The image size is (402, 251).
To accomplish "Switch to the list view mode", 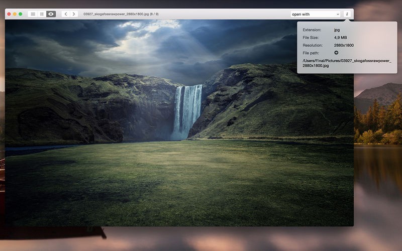I will tap(32, 14).
